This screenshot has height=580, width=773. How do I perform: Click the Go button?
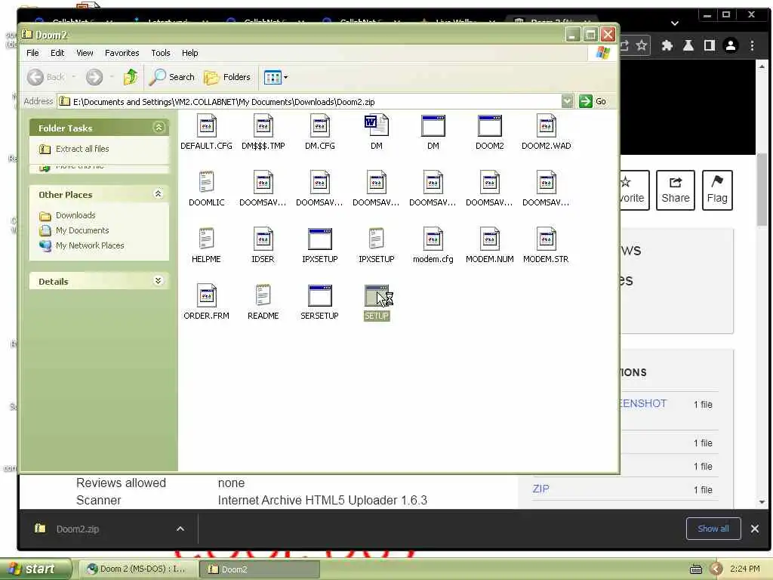[593, 102]
